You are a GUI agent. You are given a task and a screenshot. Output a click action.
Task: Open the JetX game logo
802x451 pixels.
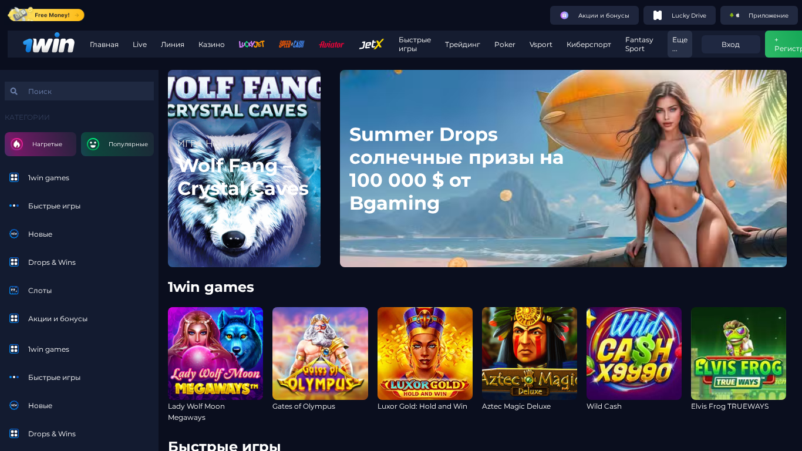(371, 44)
